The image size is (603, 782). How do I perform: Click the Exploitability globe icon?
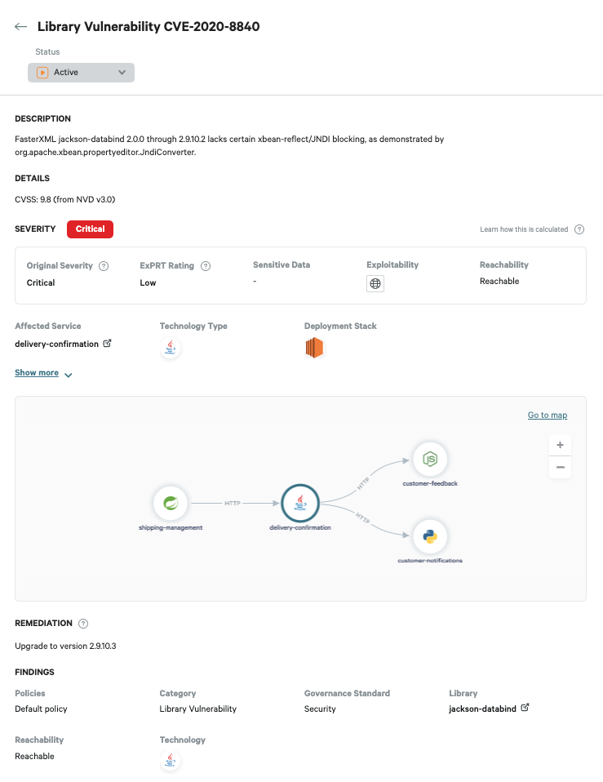click(375, 284)
